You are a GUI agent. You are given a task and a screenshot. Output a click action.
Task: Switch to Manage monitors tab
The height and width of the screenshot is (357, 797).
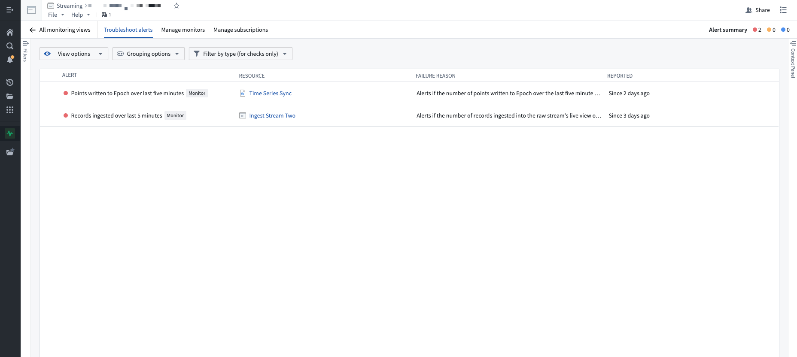183,30
